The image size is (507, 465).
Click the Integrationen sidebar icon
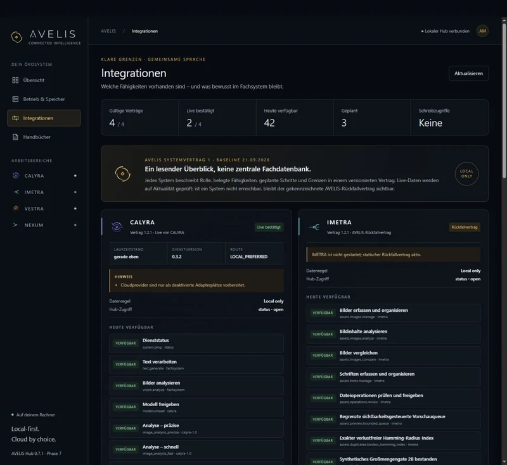(x=15, y=118)
